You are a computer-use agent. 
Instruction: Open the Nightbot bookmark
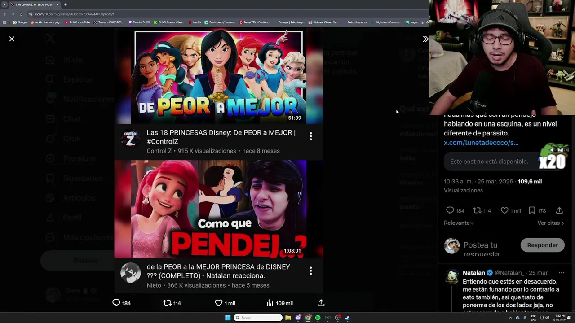click(385, 22)
